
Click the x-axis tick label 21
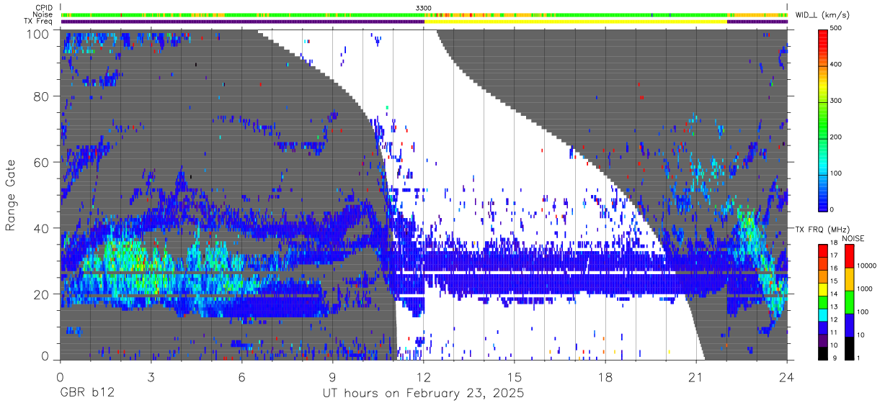tap(696, 376)
